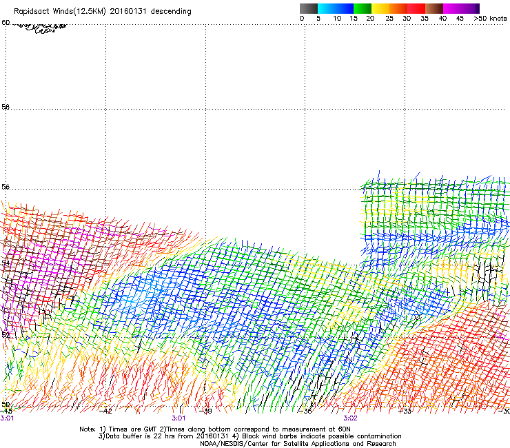Click the longitude -33 axis label
The height and width of the screenshot is (448, 510).
405,411
